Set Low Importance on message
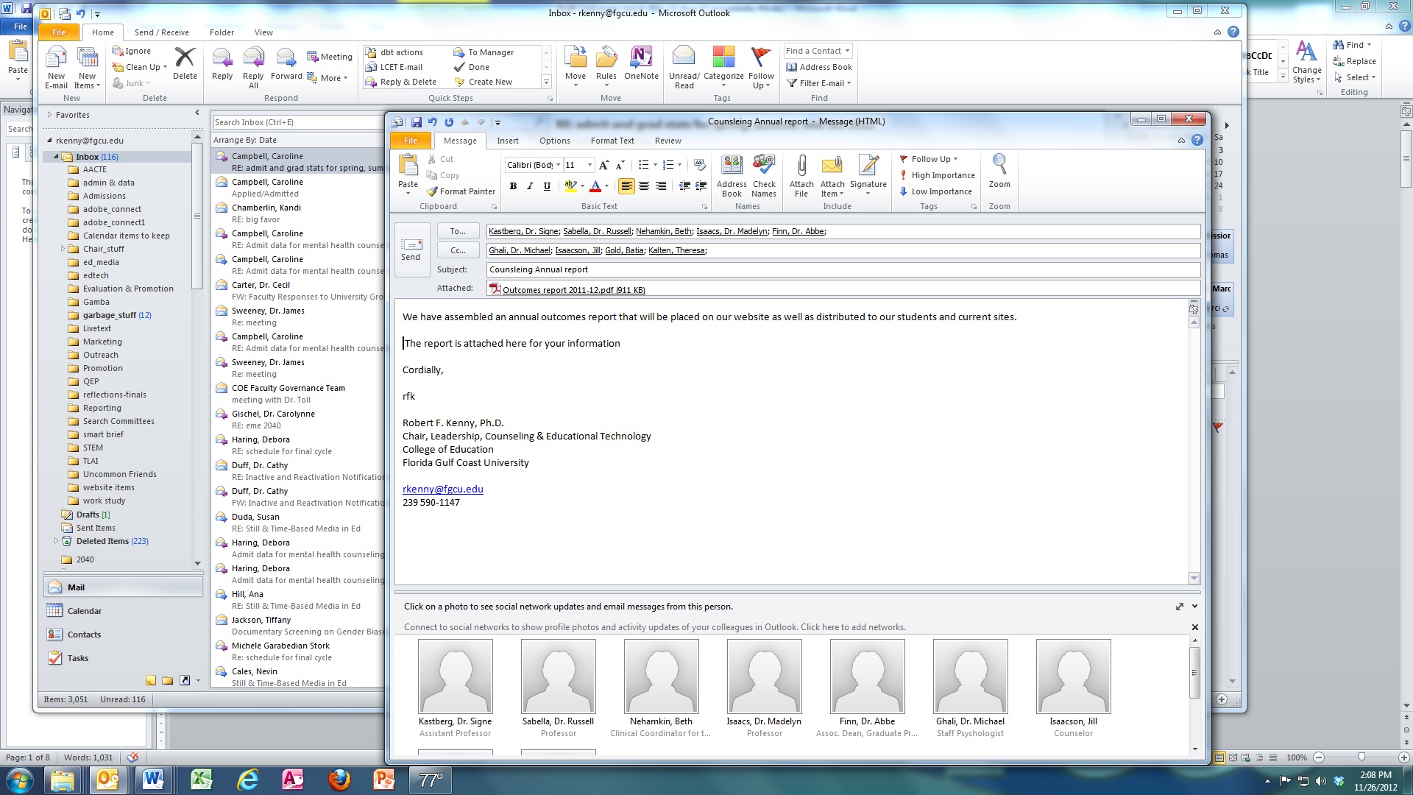1413x795 pixels. coord(935,191)
